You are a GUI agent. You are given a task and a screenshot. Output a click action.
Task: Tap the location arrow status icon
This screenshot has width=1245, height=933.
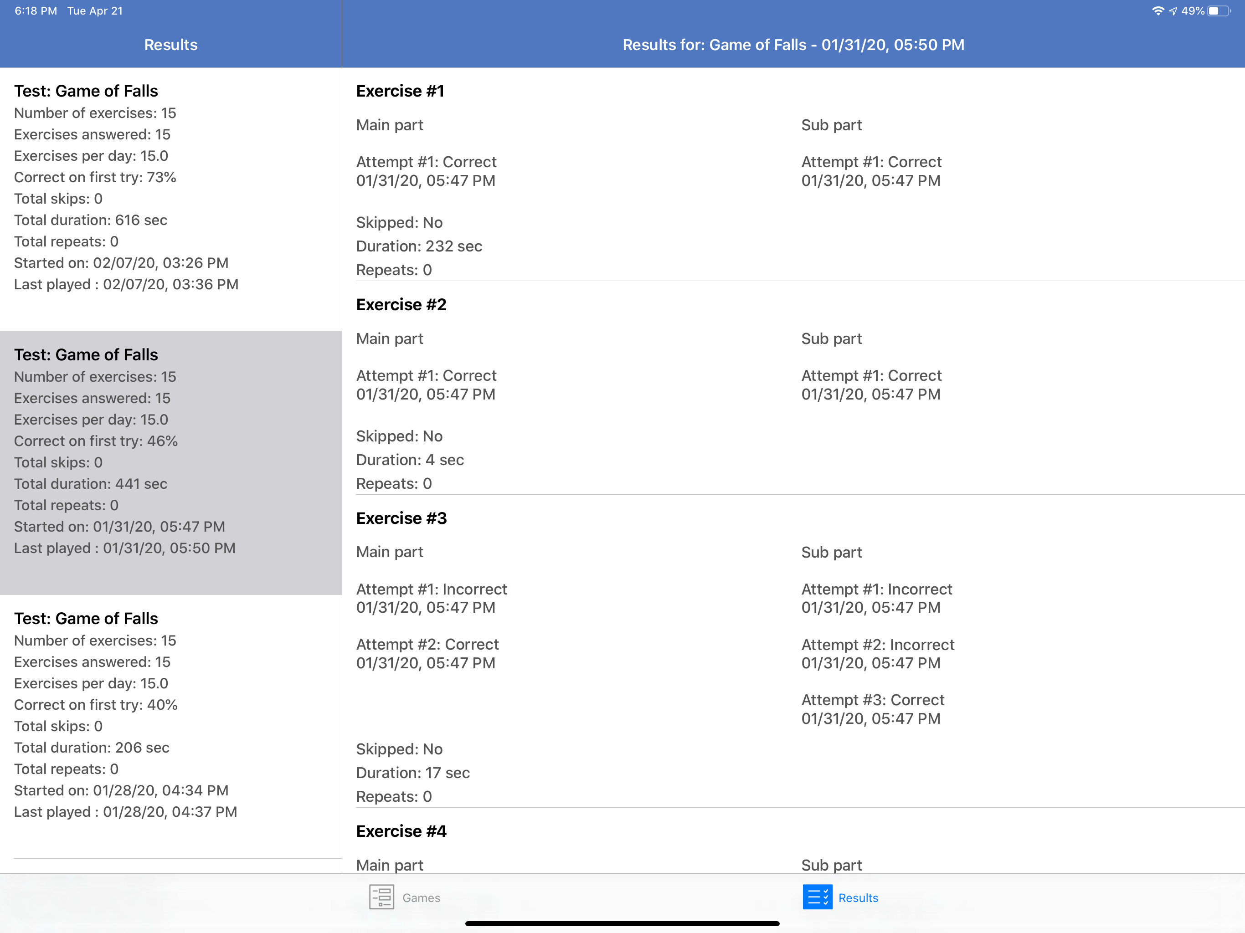click(1173, 10)
